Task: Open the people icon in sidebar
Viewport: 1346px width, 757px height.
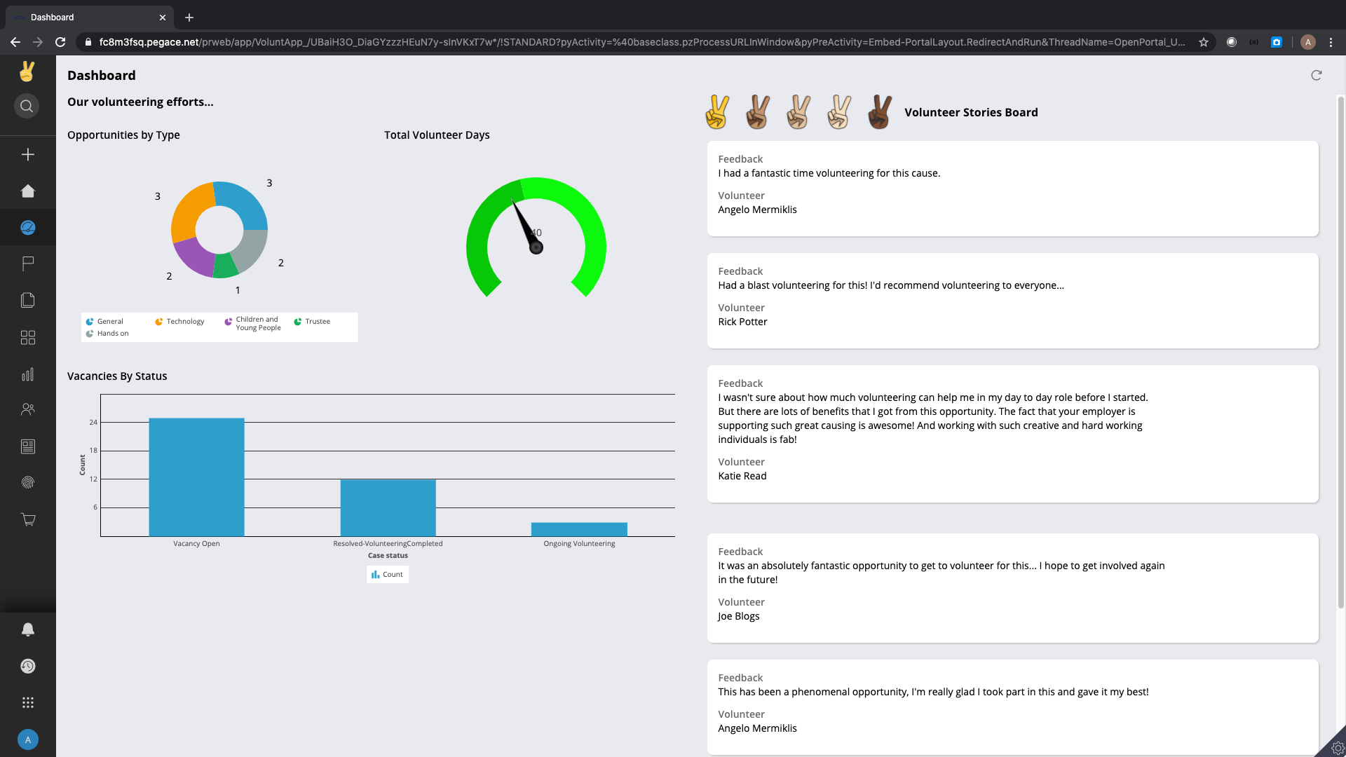Action: coord(28,409)
